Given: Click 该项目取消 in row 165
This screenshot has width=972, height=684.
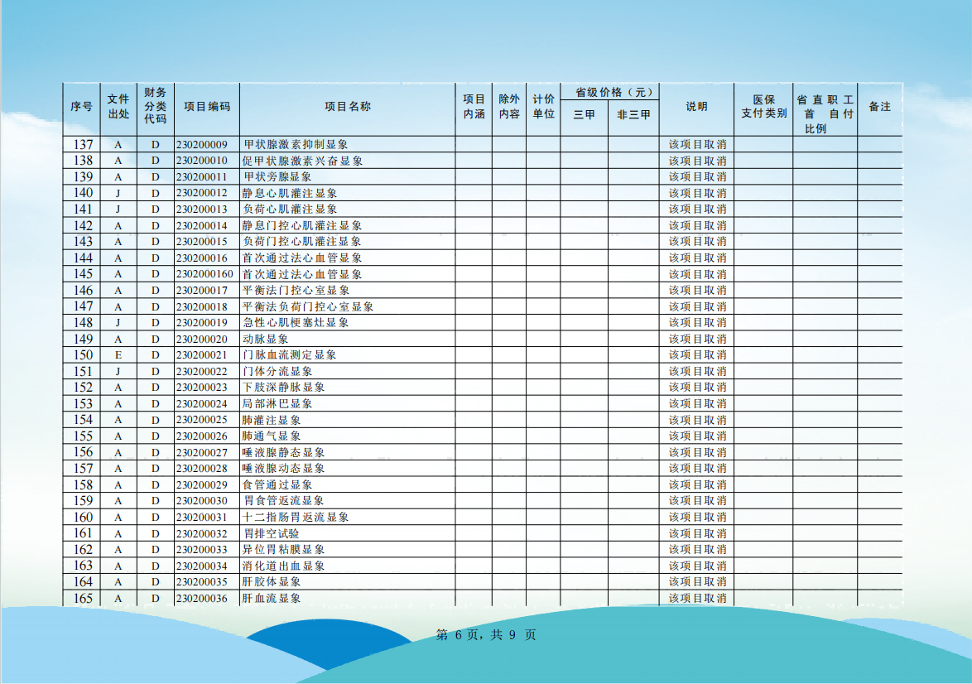Looking at the screenshot, I should point(697,599).
